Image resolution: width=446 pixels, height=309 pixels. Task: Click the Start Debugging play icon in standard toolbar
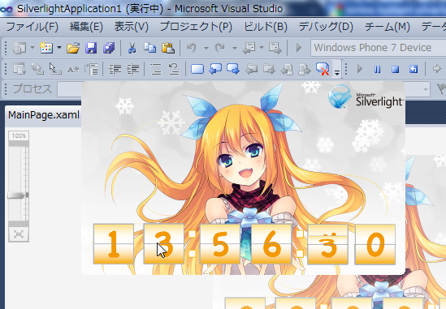(x=298, y=48)
